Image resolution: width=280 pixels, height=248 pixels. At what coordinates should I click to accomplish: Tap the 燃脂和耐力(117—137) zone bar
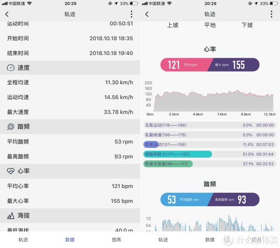click(x=210, y=154)
